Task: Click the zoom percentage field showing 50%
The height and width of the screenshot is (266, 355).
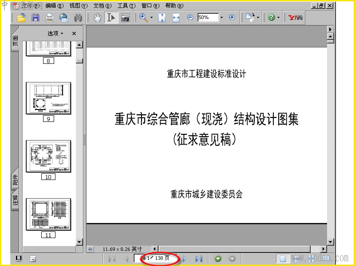Action: tap(208, 17)
